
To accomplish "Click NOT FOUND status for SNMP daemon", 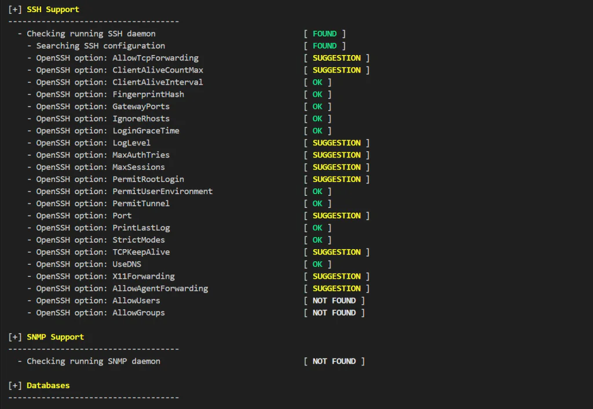I will (x=334, y=361).
